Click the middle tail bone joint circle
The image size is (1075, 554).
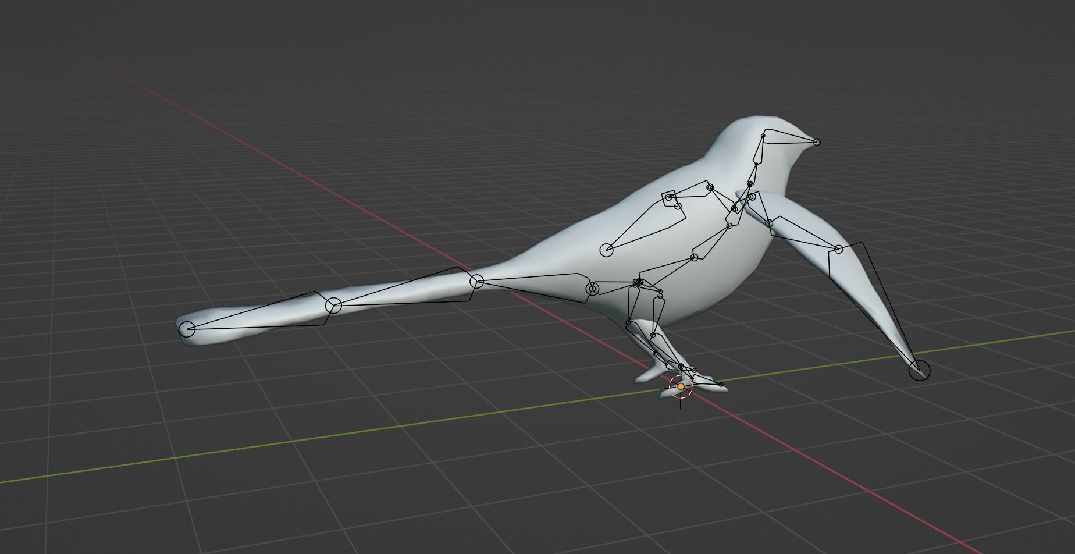(x=333, y=305)
